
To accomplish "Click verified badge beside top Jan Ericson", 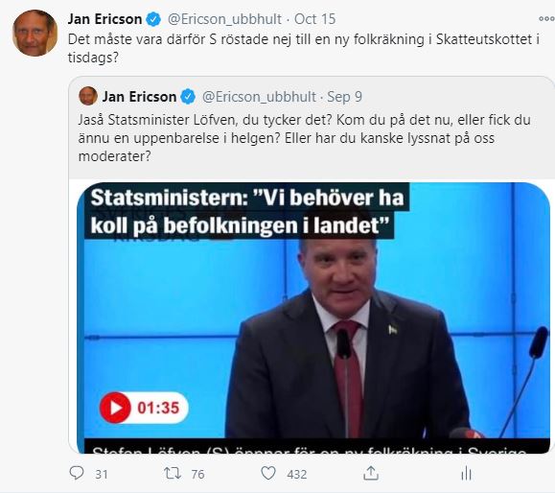I will [153, 19].
